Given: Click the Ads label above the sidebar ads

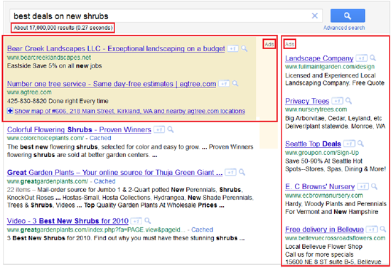Looking at the screenshot, I should 289,44.
